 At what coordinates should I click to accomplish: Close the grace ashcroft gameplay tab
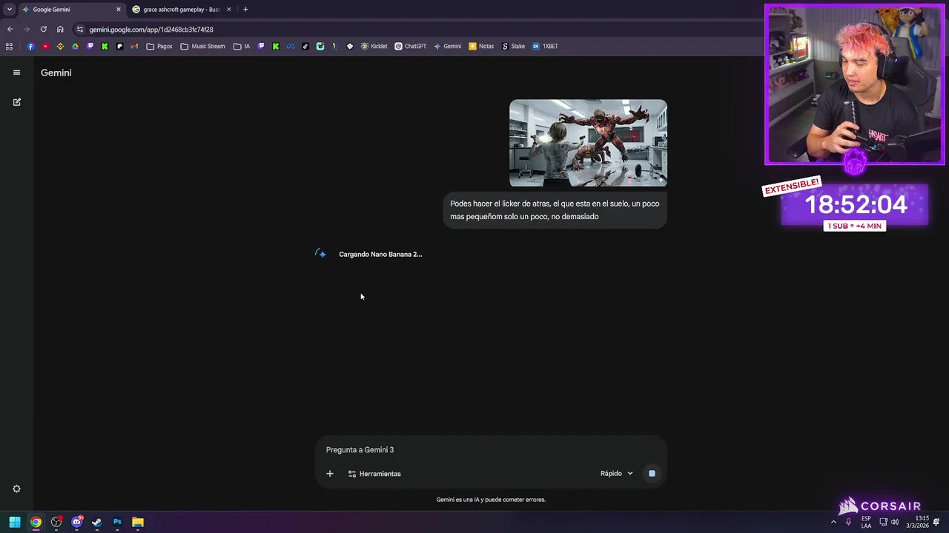pyautogui.click(x=228, y=10)
